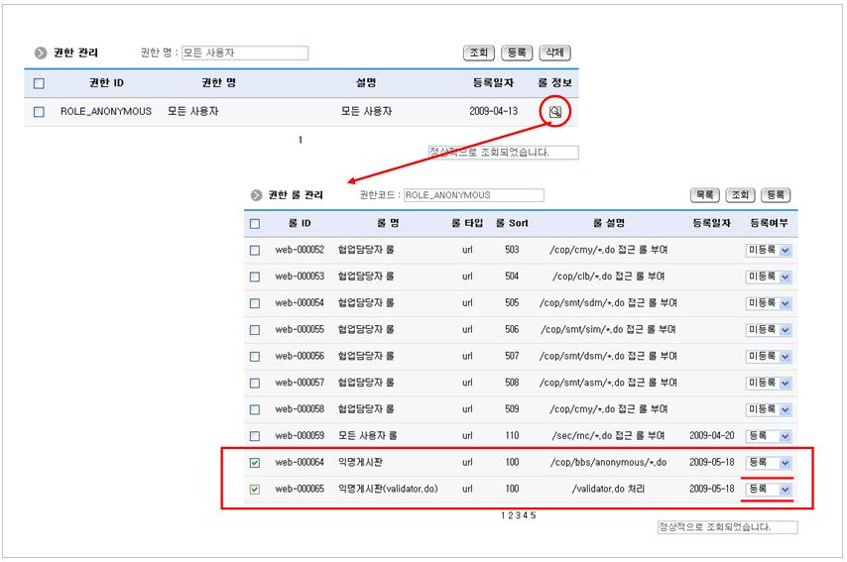Click the 권한 명 search input field
This screenshot has height=562, width=847.
pyautogui.click(x=244, y=54)
